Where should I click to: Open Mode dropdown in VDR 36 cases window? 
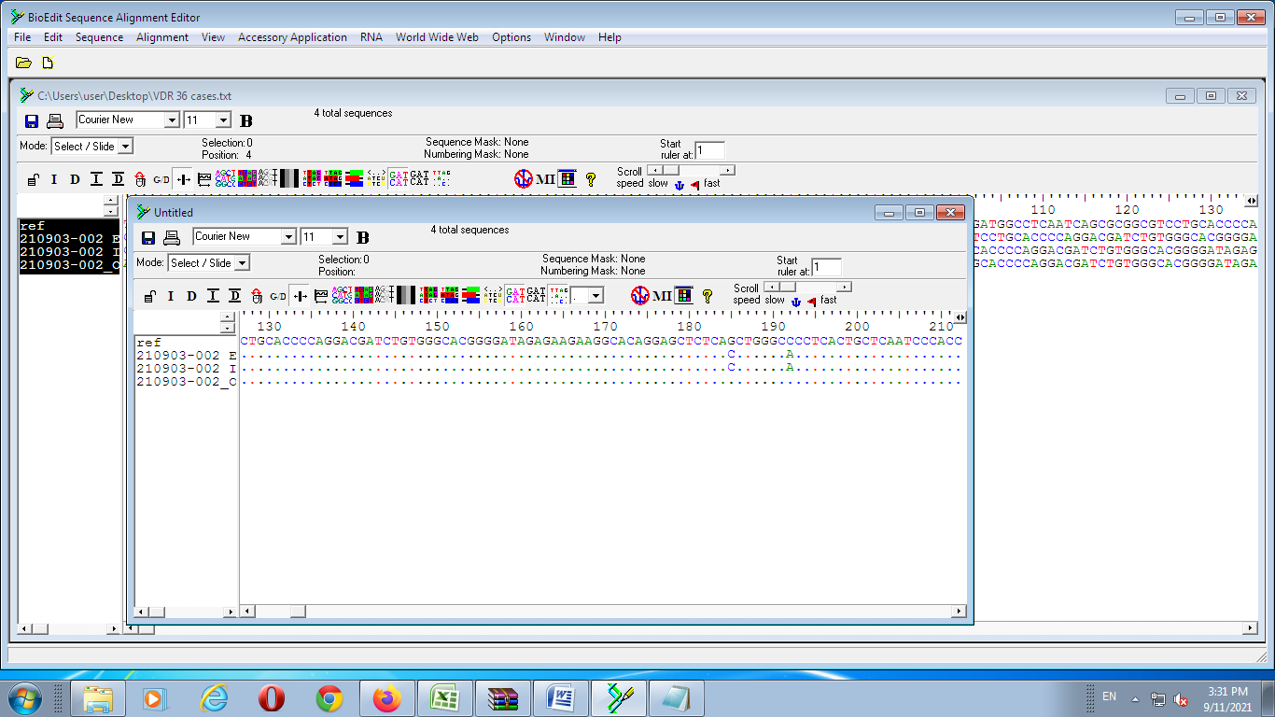(125, 147)
